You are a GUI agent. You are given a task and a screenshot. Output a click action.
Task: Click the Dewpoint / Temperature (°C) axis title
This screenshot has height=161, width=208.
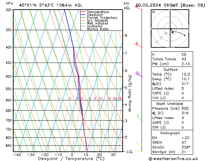click(71, 159)
